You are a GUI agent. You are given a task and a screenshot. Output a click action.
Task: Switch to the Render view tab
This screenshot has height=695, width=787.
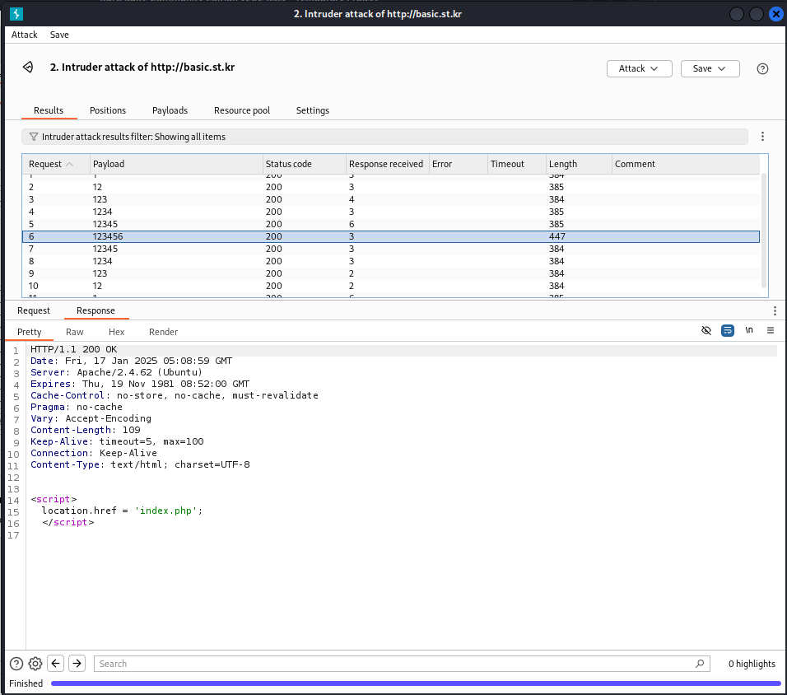[x=163, y=332]
